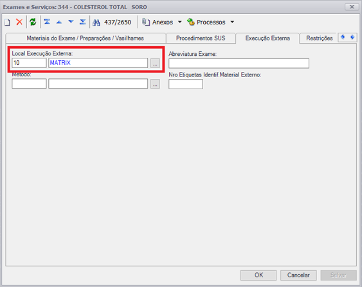Open search with binoculars icon
The image size is (362, 287).
96,22
